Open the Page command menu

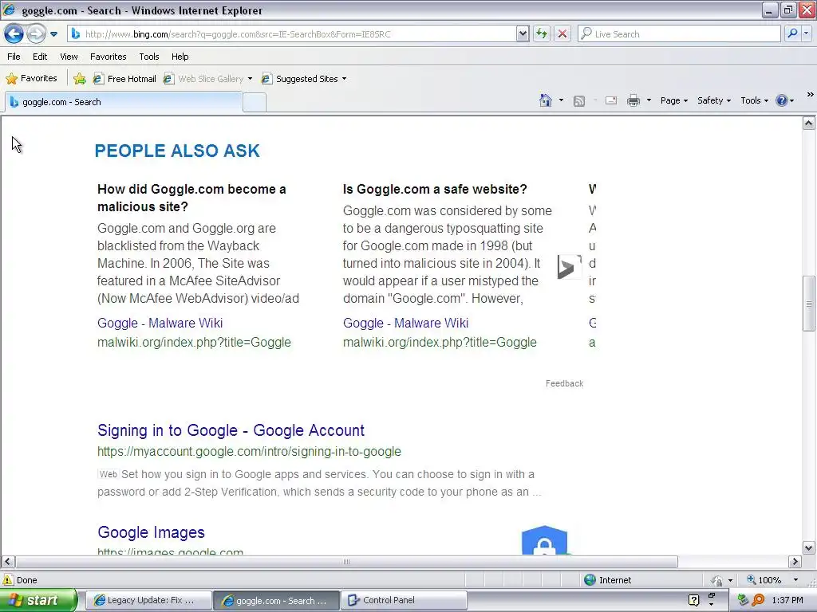(x=674, y=100)
